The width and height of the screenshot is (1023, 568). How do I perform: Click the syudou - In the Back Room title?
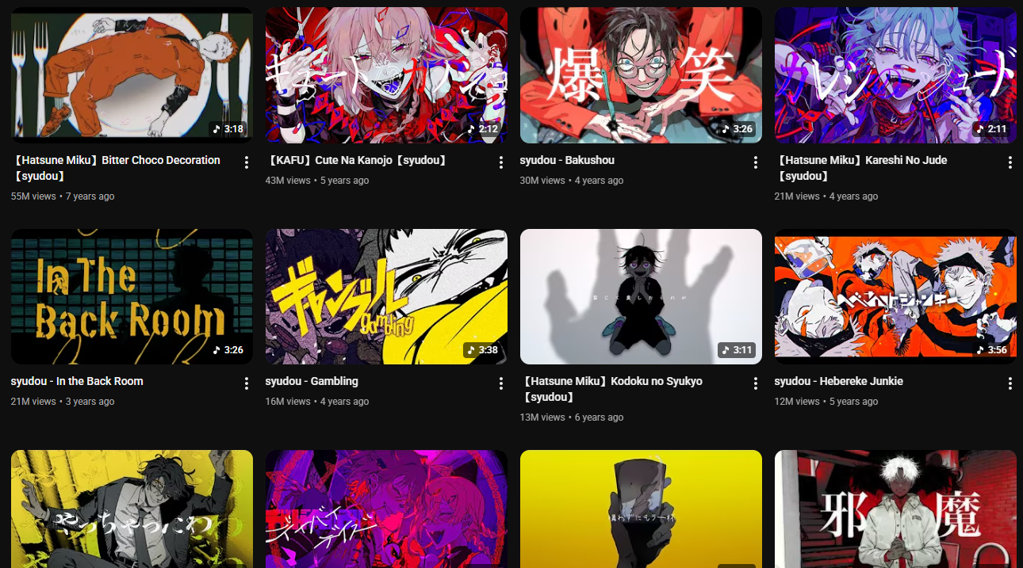click(x=77, y=381)
